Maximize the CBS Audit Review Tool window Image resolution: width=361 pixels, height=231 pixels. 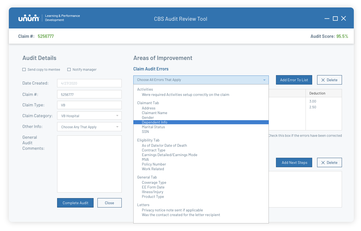click(335, 19)
